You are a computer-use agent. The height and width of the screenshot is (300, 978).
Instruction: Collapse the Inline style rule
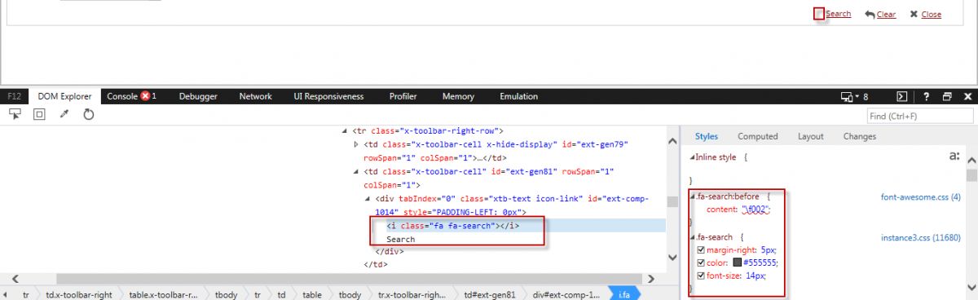pos(693,157)
